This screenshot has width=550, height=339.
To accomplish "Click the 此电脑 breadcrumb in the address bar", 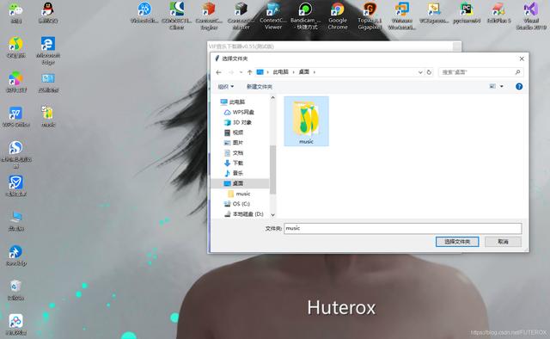I will [281, 72].
